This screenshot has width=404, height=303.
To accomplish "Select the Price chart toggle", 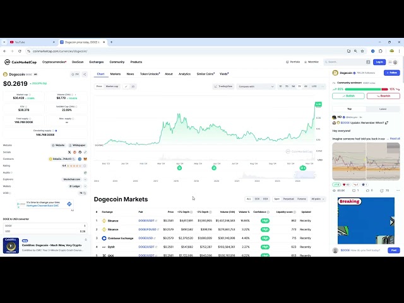I will [x=99, y=86].
